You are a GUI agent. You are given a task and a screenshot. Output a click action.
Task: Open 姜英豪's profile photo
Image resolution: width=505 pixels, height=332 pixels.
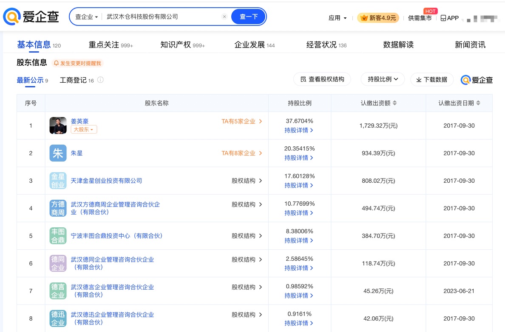click(58, 126)
